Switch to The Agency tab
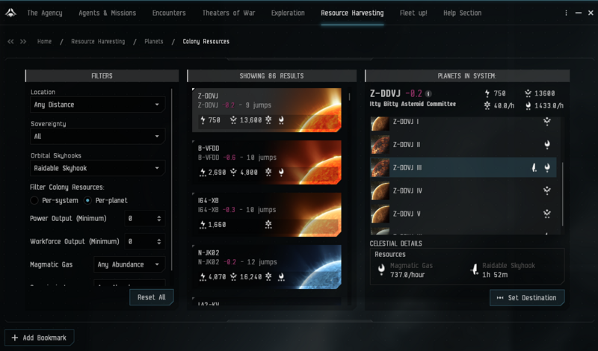598x351 pixels. coord(45,13)
